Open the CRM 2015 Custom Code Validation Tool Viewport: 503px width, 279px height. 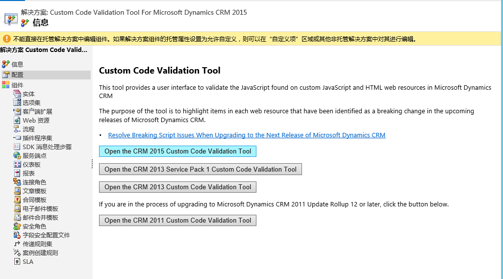(177, 152)
